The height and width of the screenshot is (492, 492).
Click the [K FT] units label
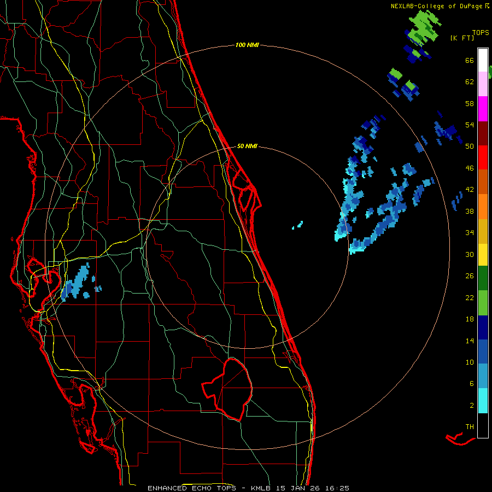[x=462, y=38]
